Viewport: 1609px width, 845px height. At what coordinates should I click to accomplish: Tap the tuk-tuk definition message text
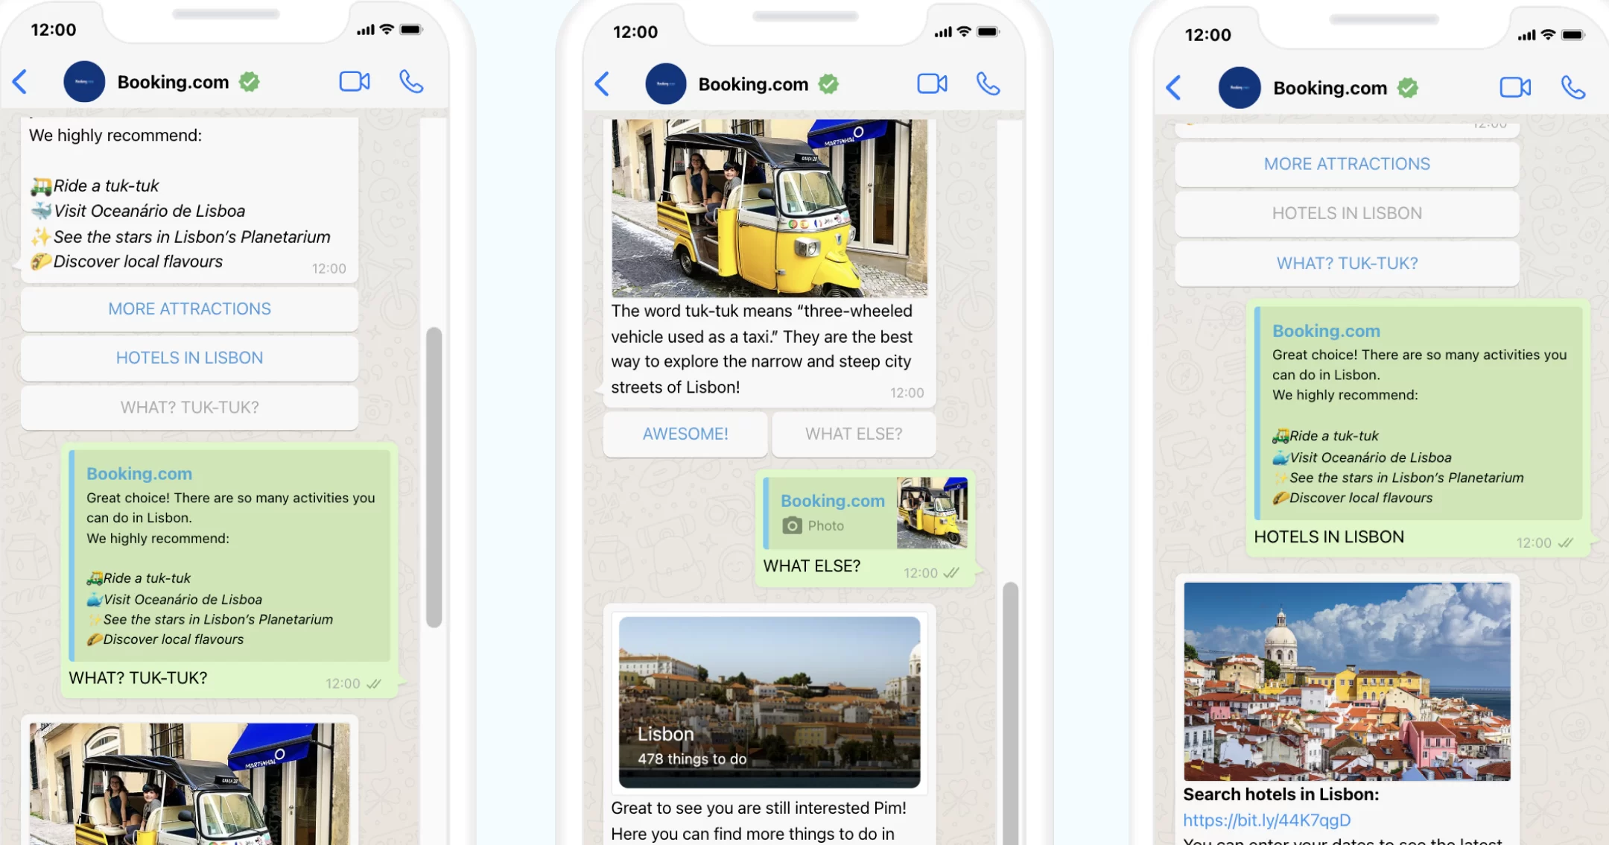761,349
